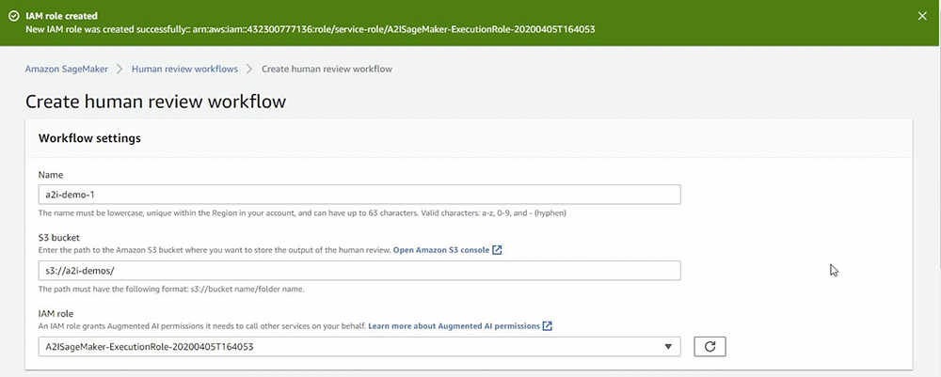Click the S3 path format hint text
Image resolution: width=941 pixels, height=377 pixels.
click(x=171, y=289)
